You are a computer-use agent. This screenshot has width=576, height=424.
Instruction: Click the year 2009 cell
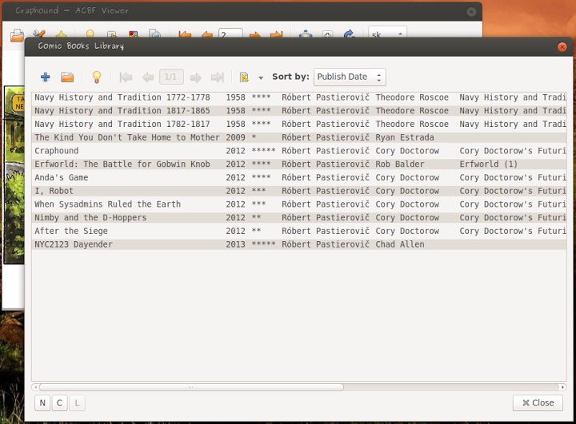pos(235,137)
